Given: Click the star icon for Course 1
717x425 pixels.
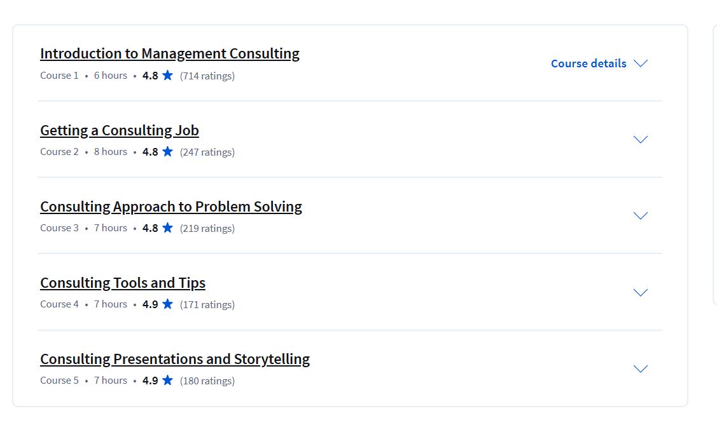Looking at the screenshot, I should [x=167, y=76].
